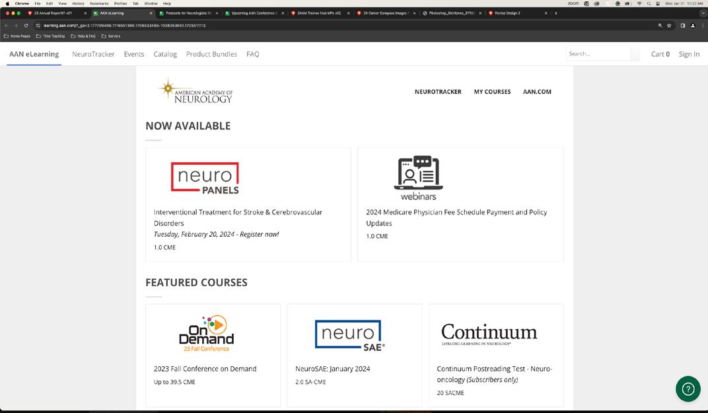Go forward with the browser forward arrow

pos(17,26)
